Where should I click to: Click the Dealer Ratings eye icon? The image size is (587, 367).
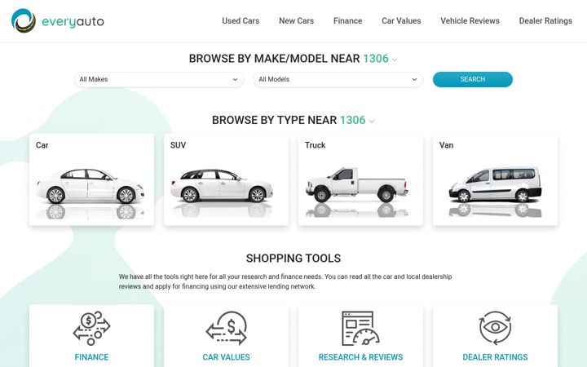coord(495,328)
